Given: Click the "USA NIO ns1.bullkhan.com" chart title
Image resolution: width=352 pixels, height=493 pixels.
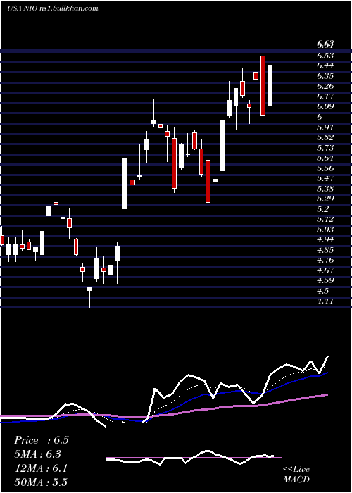Looking at the screenshot, I should pyautogui.click(x=53, y=8).
